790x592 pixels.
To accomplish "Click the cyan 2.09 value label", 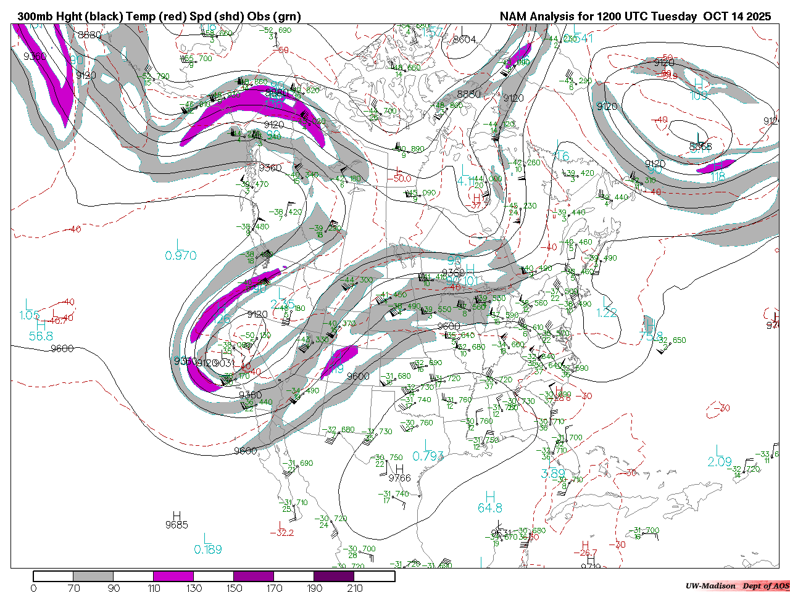I will tap(720, 462).
